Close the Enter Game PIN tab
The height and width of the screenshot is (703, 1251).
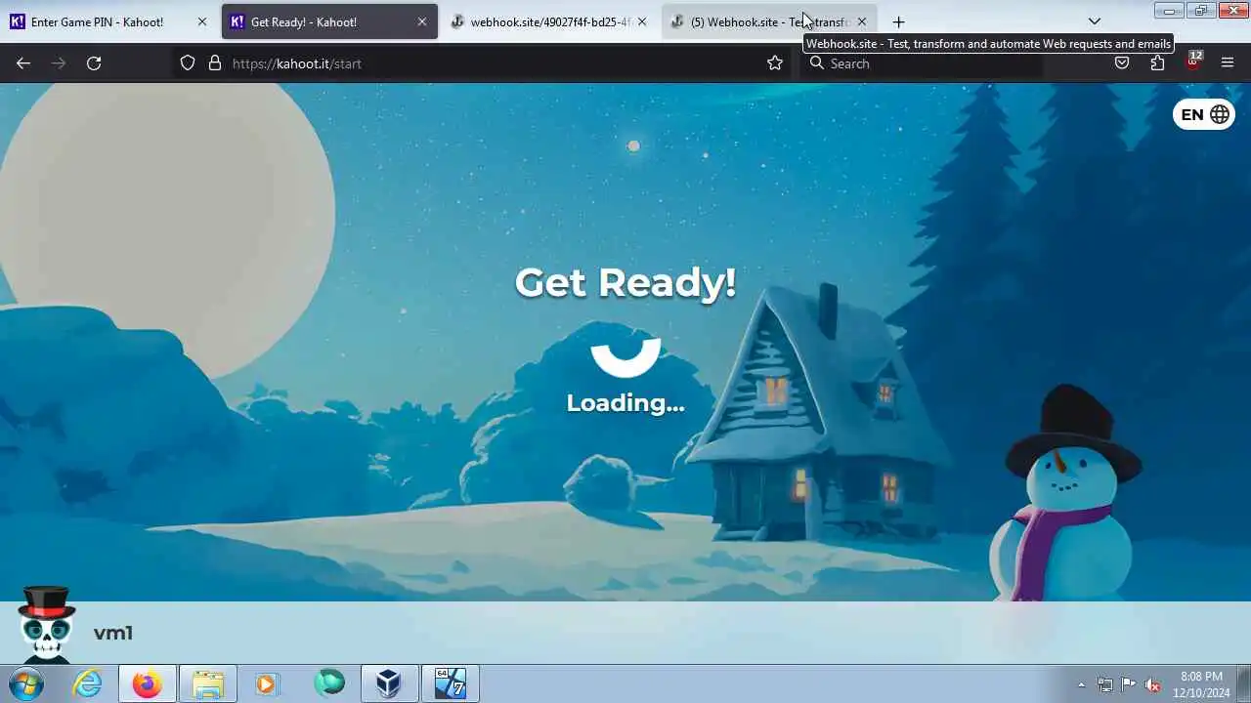tap(202, 21)
